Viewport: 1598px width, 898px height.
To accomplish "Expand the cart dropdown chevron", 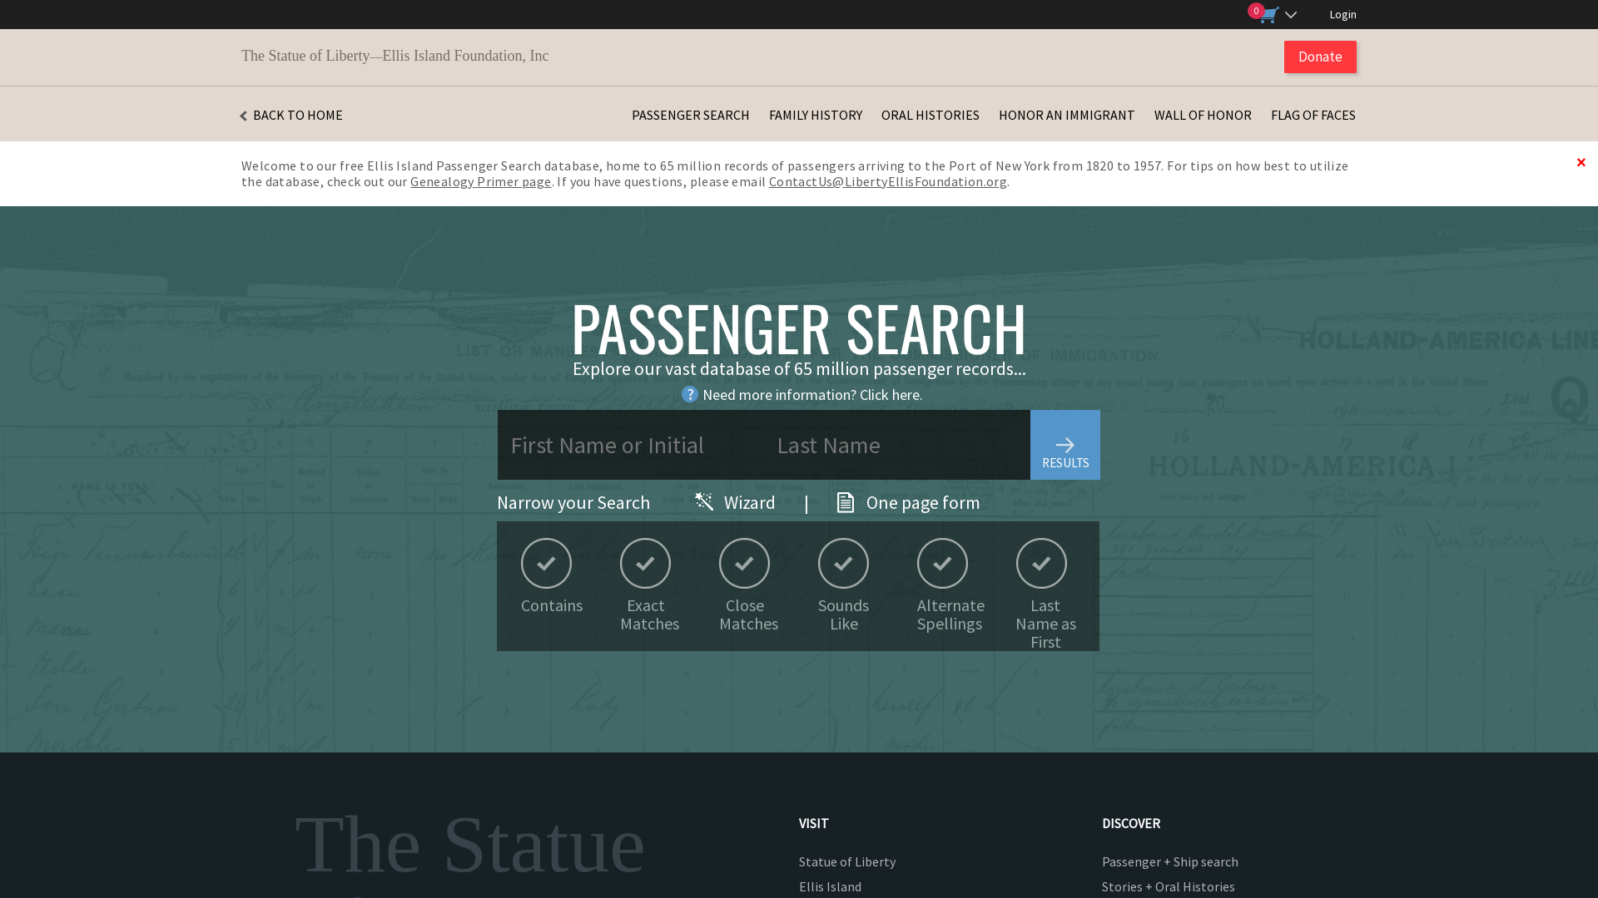I will point(1291,15).
